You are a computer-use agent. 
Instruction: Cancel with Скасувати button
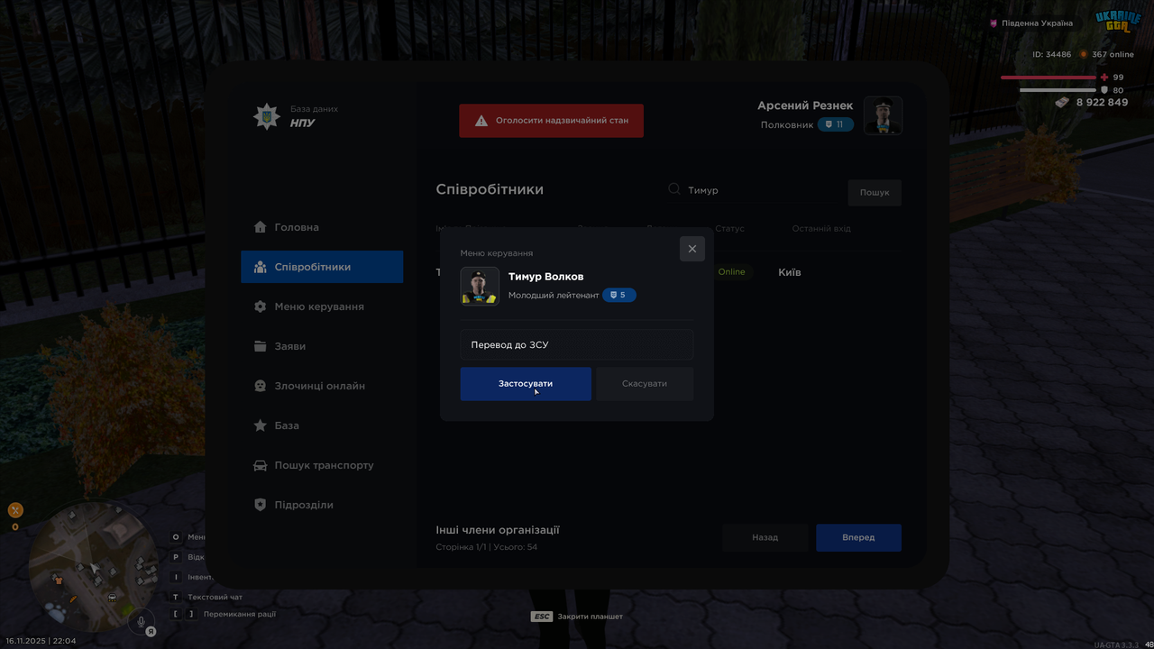point(645,384)
